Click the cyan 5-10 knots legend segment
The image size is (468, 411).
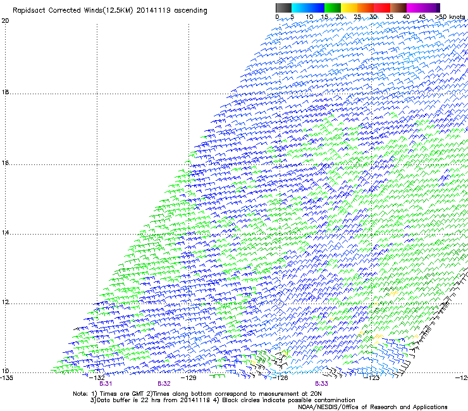pos(300,8)
